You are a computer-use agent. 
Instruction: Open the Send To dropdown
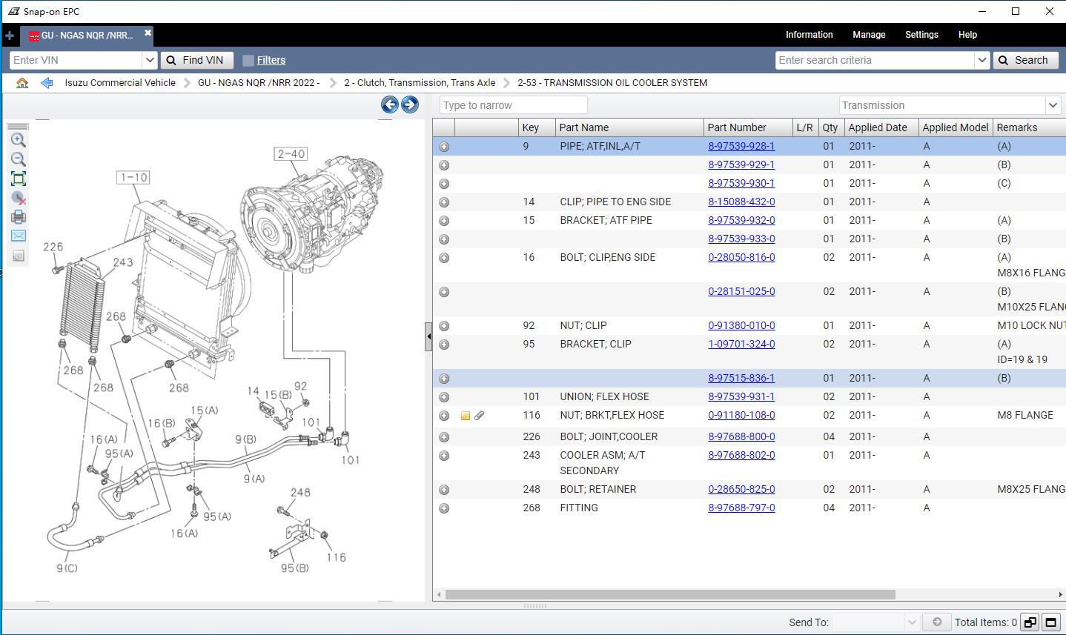click(913, 622)
